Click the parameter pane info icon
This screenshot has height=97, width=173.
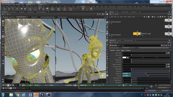point(168,46)
